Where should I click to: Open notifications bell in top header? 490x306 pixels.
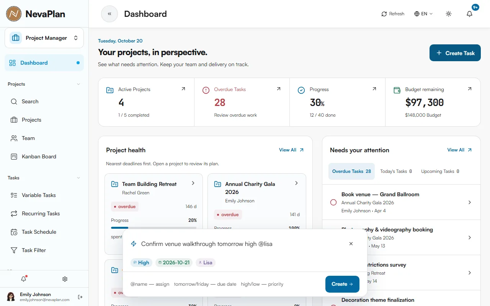[469, 14]
